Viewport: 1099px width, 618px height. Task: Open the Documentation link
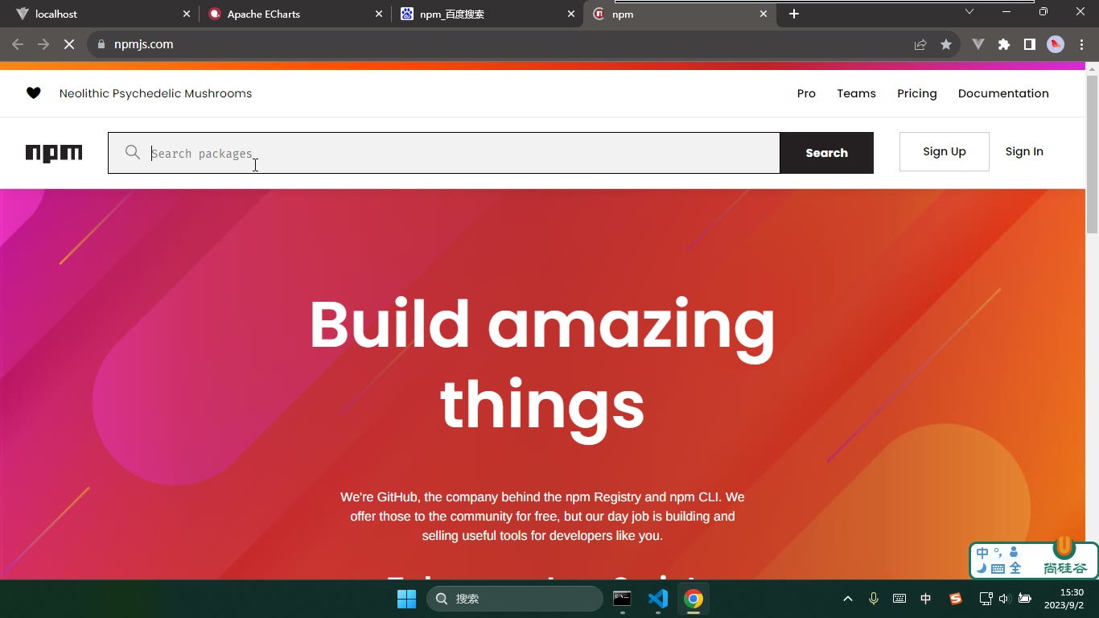pos(1003,93)
